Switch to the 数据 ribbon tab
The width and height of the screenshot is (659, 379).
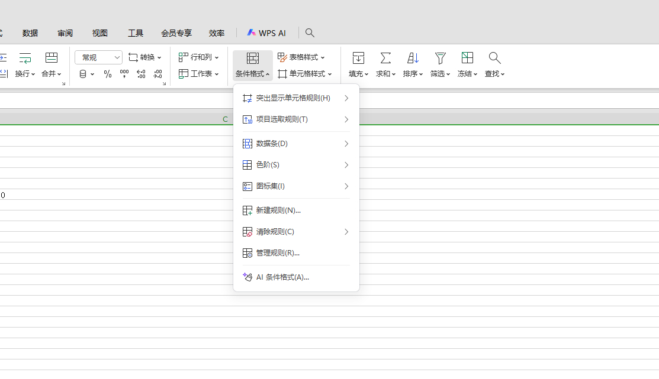[x=30, y=33]
